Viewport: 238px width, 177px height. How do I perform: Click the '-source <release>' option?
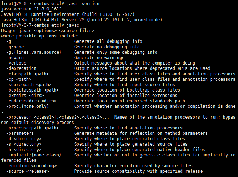tap(28, 171)
